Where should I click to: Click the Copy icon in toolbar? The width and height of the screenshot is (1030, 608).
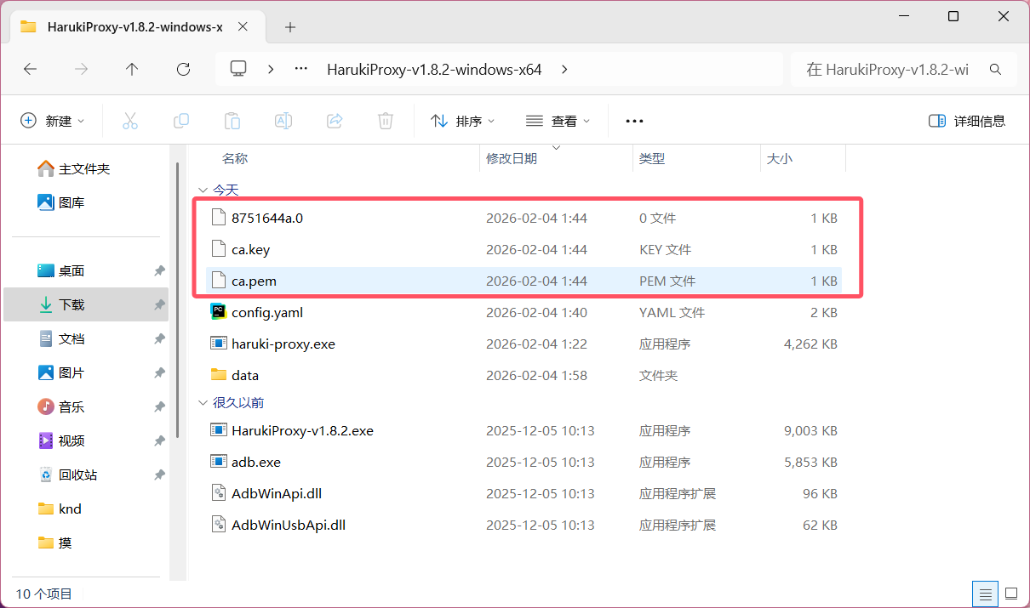click(181, 121)
